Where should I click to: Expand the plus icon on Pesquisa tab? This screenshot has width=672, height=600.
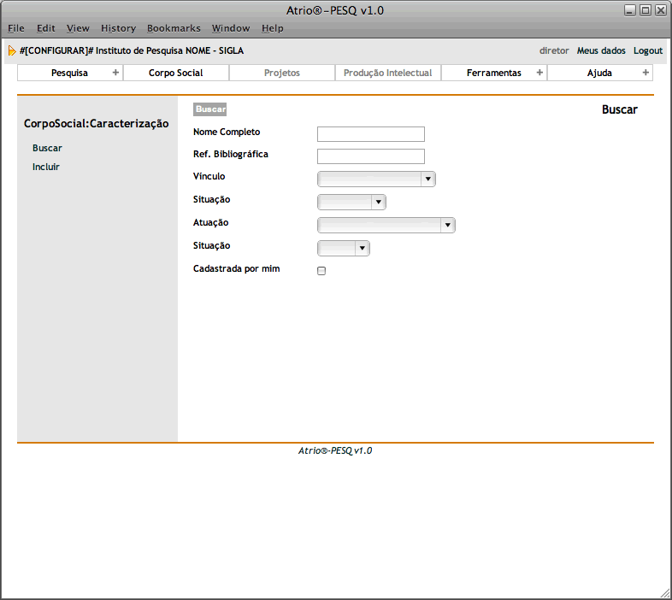pos(115,73)
